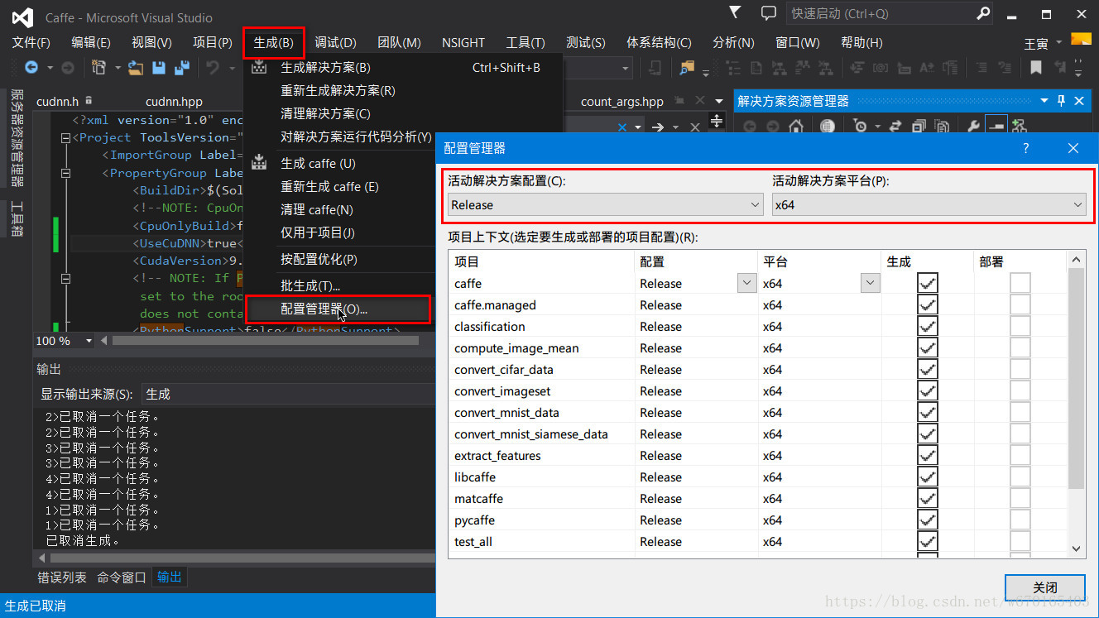Screen dimensions: 1099x618
Task: Click the Configuration Manager help question mark
Action: tap(1026, 148)
